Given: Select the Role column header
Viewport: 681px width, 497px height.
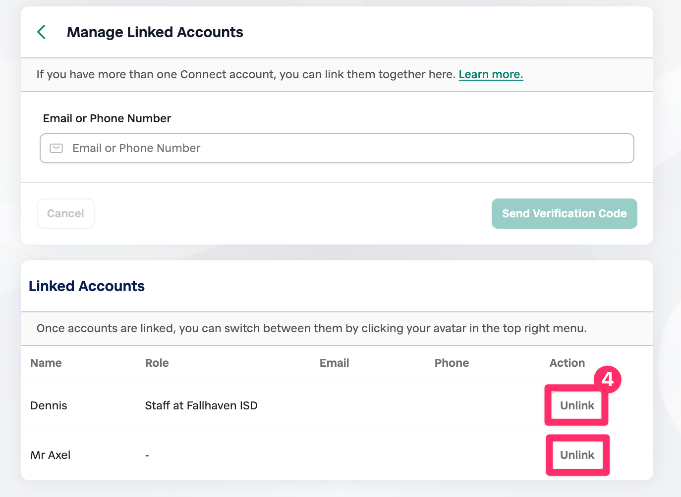Looking at the screenshot, I should point(157,363).
